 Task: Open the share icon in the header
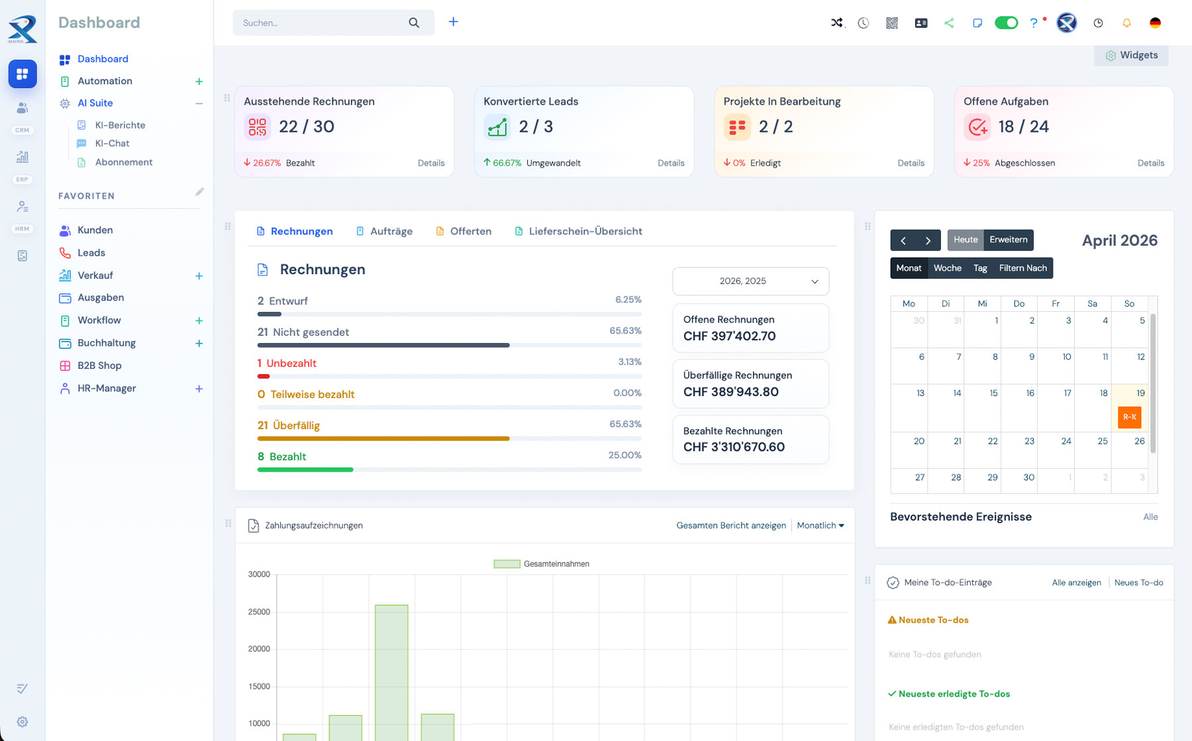coord(949,23)
